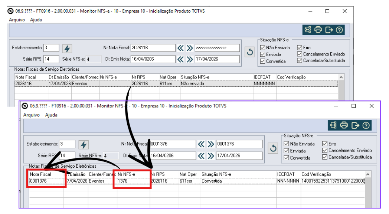Screen dimensions: 389x214
Task: Click 'Não enviada' cell in back window
Action: coord(216,84)
